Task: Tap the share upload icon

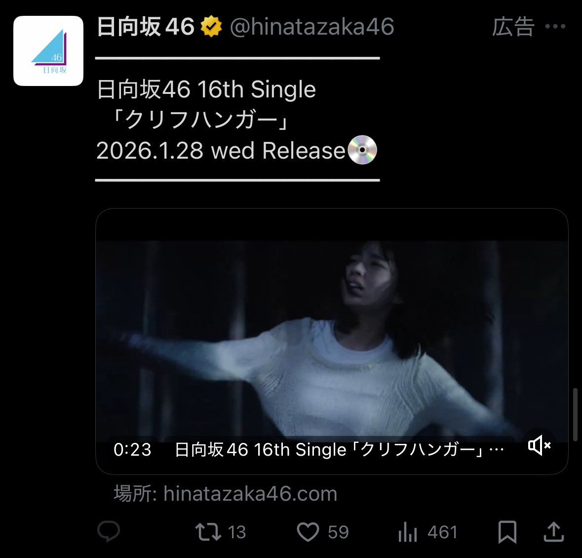Action: pos(554,532)
